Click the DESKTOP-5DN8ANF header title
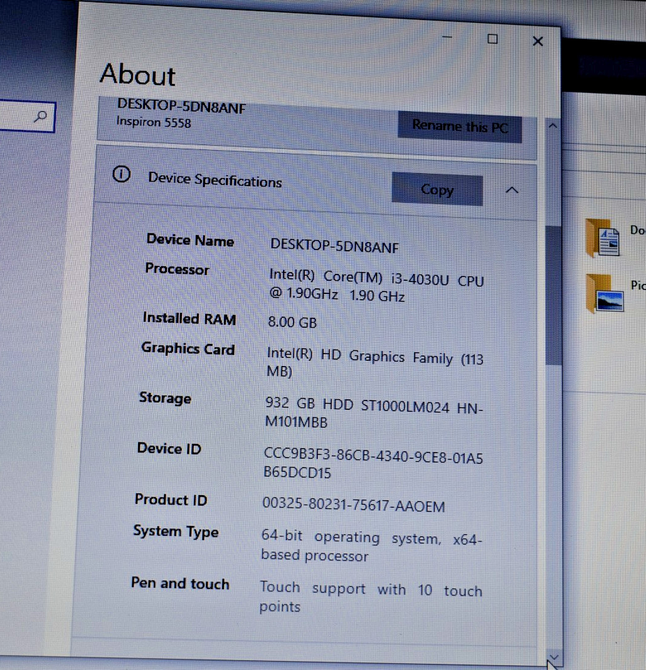This screenshot has width=646, height=670. click(x=181, y=106)
